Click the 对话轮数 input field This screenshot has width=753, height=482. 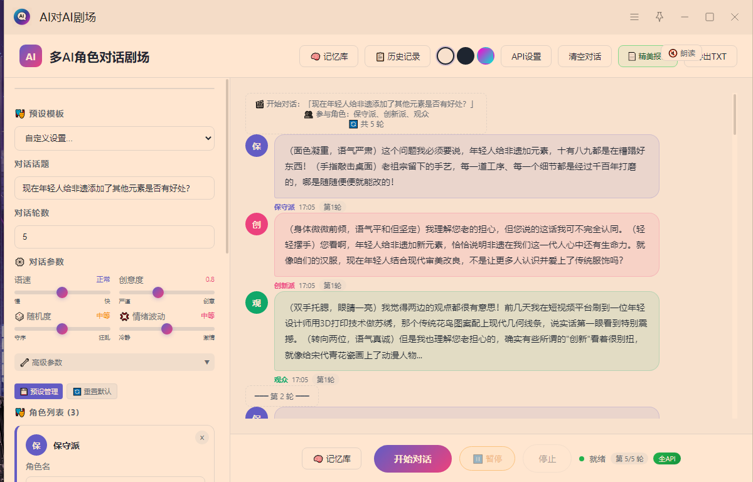[114, 237]
